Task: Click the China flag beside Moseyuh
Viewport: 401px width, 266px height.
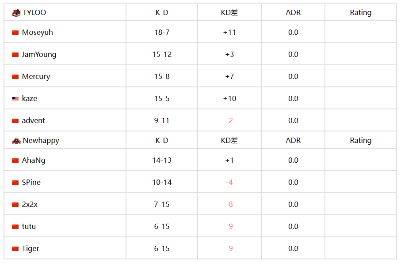Action: pyautogui.click(x=15, y=33)
